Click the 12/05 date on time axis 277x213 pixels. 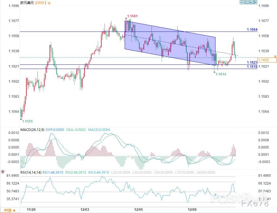(x=138, y=209)
